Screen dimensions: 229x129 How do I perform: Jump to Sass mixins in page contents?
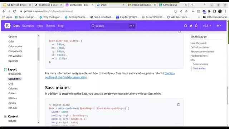click(199, 68)
